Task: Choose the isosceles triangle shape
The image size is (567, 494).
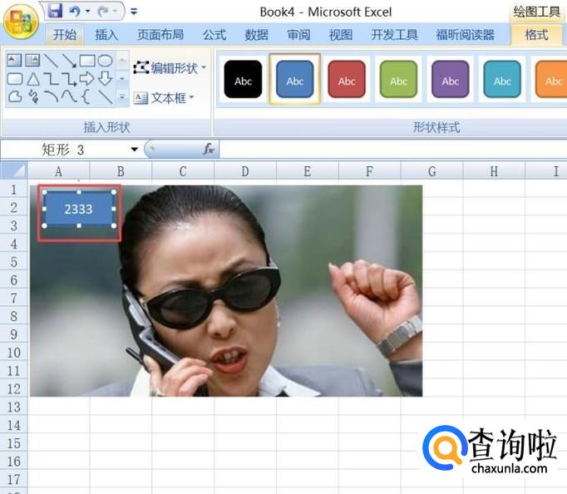Action: [x=32, y=79]
